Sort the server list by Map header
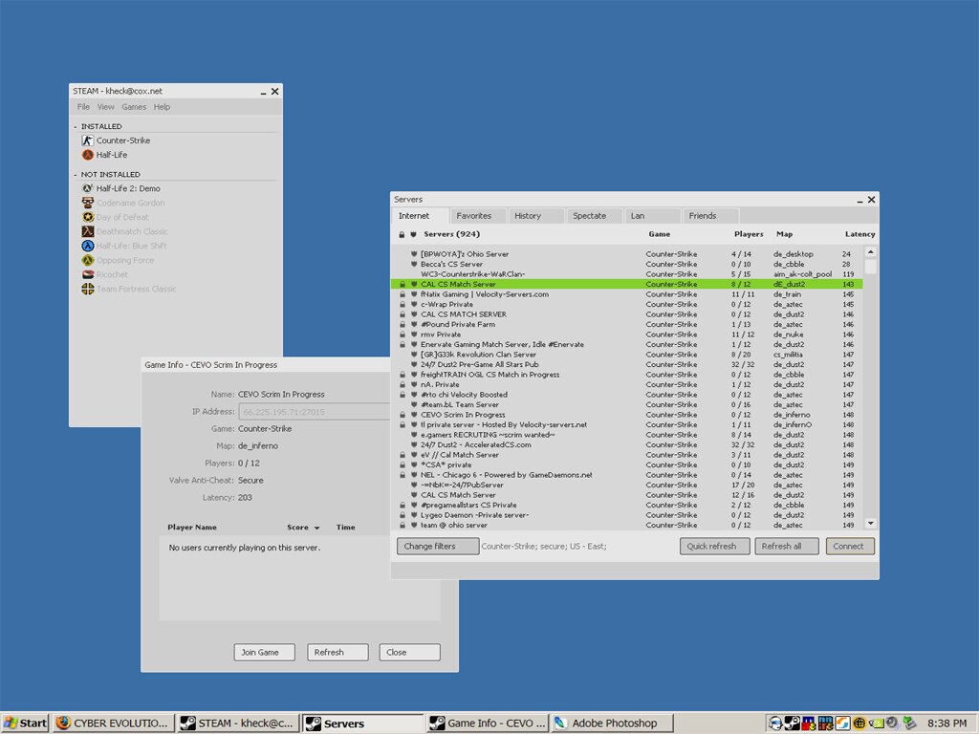979x734 pixels. coord(784,235)
